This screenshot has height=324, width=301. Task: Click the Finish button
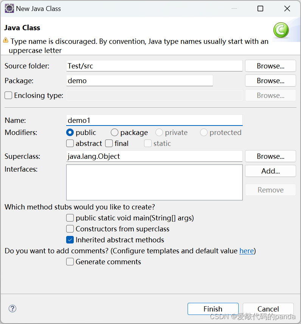click(213, 309)
